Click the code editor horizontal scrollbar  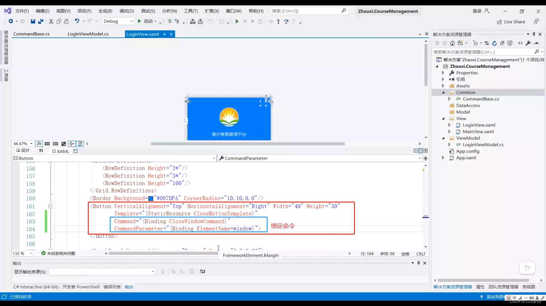tap(164, 253)
